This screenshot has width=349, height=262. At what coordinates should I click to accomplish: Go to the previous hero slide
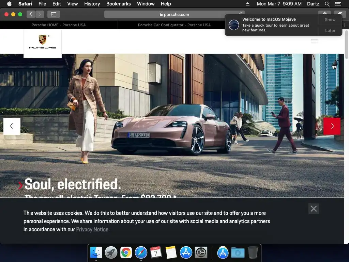pyautogui.click(x=12, y=126)
